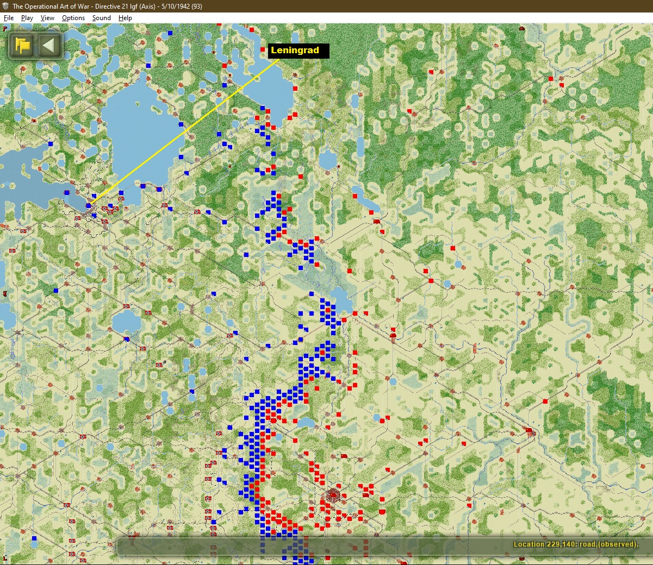Image resolution: width=653 pixels, height=565 pixels.
Task: Click the left-pointing arrow back button
Action: (49, 45)
